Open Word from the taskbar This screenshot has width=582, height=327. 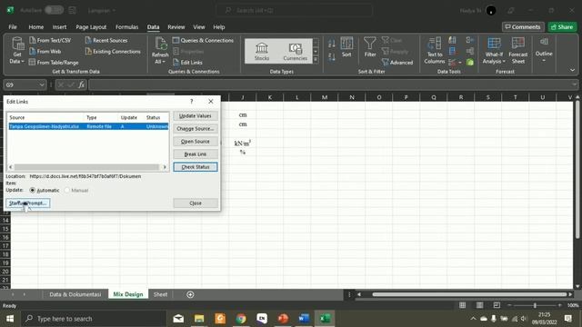point(304,319)
